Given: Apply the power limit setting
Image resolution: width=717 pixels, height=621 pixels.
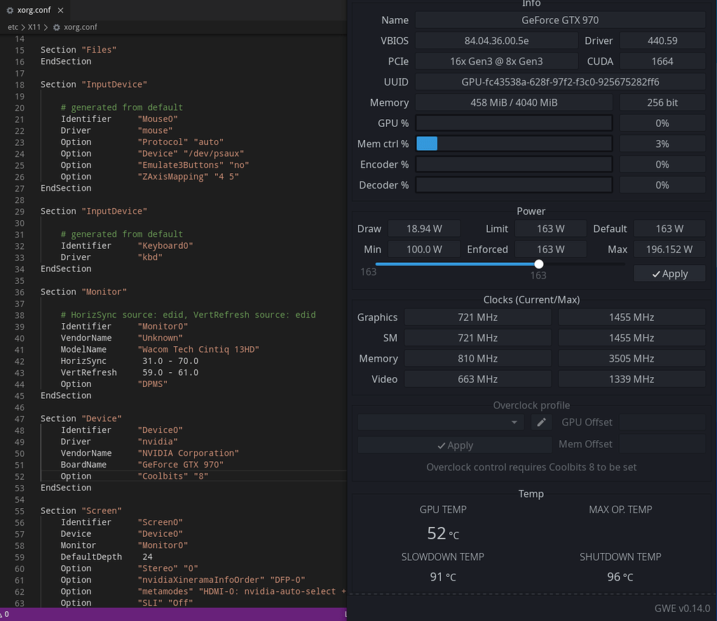Looking at the screenshot, I should tap(669, 274).
